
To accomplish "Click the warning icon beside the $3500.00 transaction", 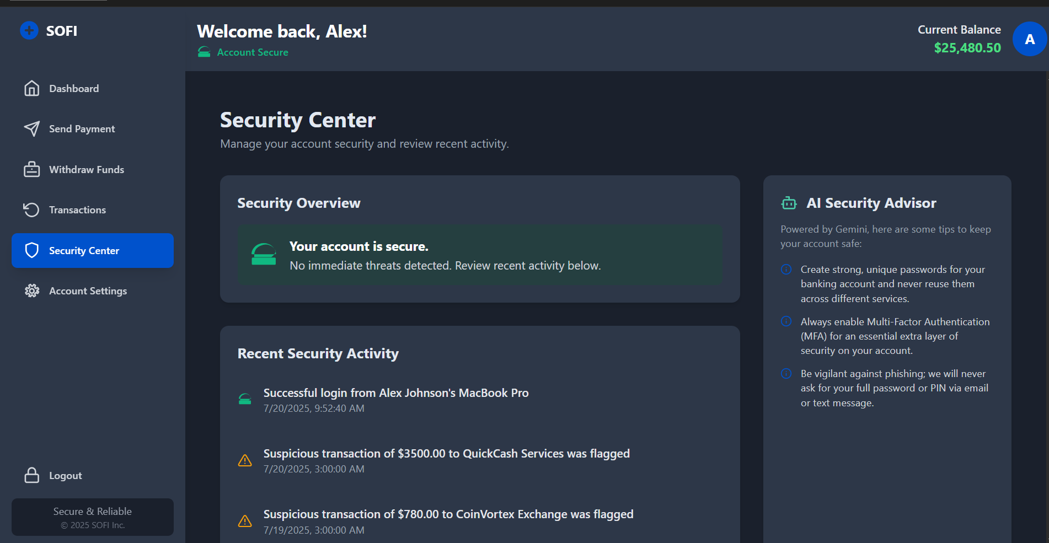I will click(x=245, y=460).
